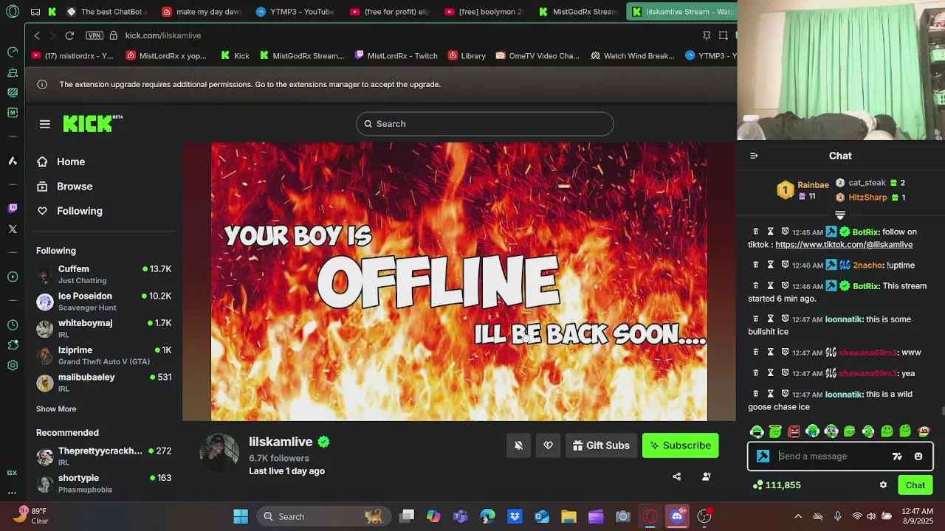Show hidden system tray icons
The width and height of the screenshot is (945, 531).
[x=797, y=516]
